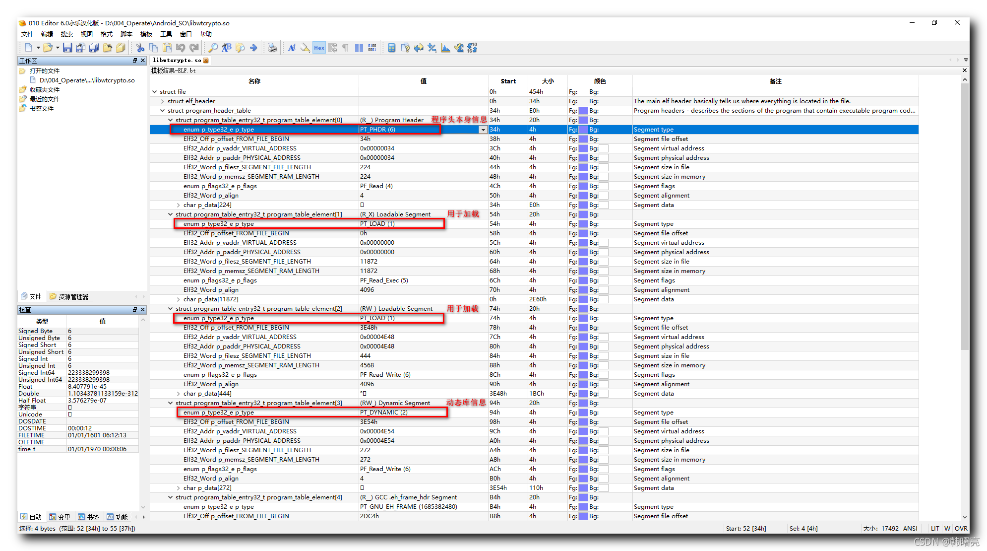Click the Print icon in toolbar
This screenshot has height=551, width=987.
272,48
